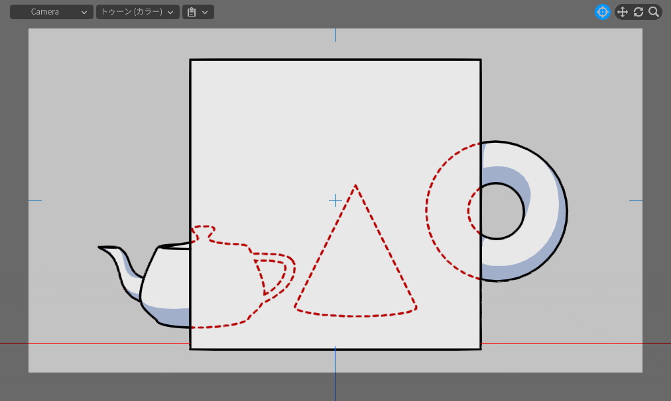671x401 pixels.
Task: Click the dashed teapot lid knob outline
Action: tap(204, 232)
